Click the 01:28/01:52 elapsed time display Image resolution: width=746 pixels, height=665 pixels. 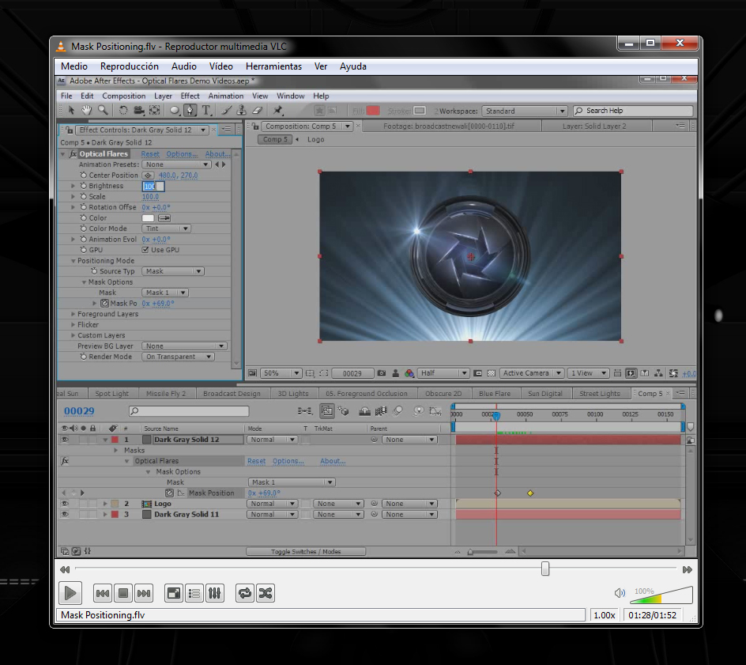point(652,615)
